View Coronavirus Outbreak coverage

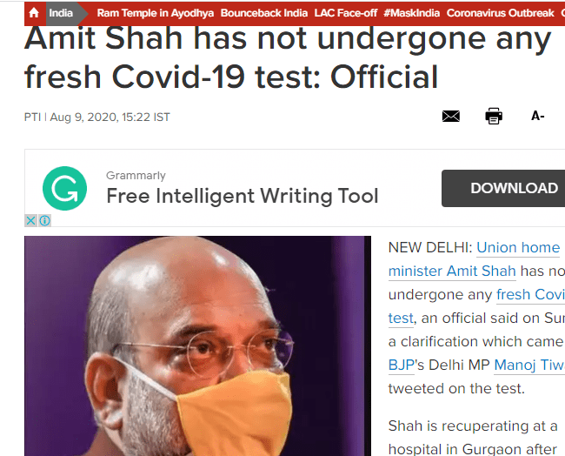500,13
